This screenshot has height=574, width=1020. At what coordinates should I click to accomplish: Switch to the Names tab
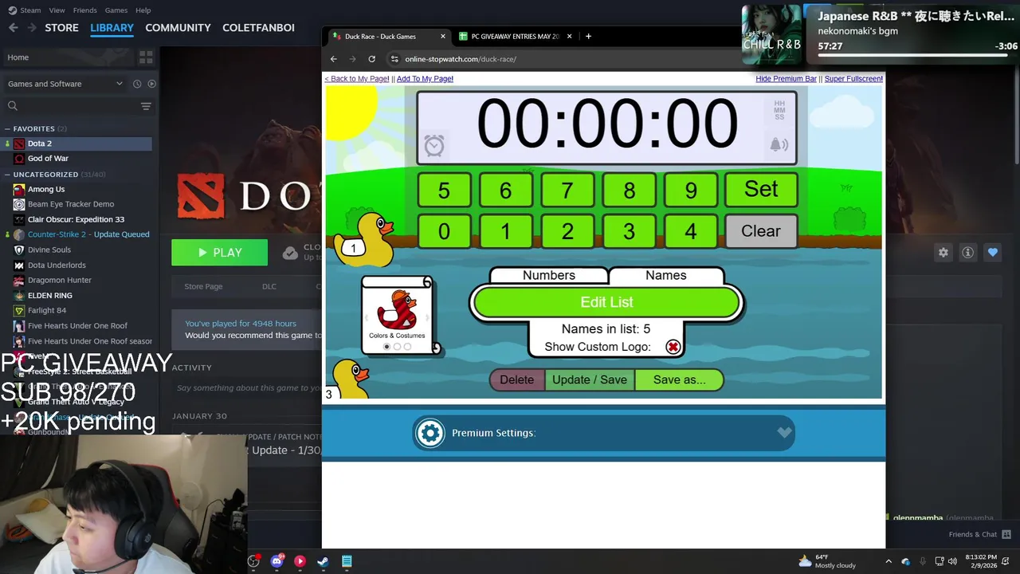(x=665, y=275)
